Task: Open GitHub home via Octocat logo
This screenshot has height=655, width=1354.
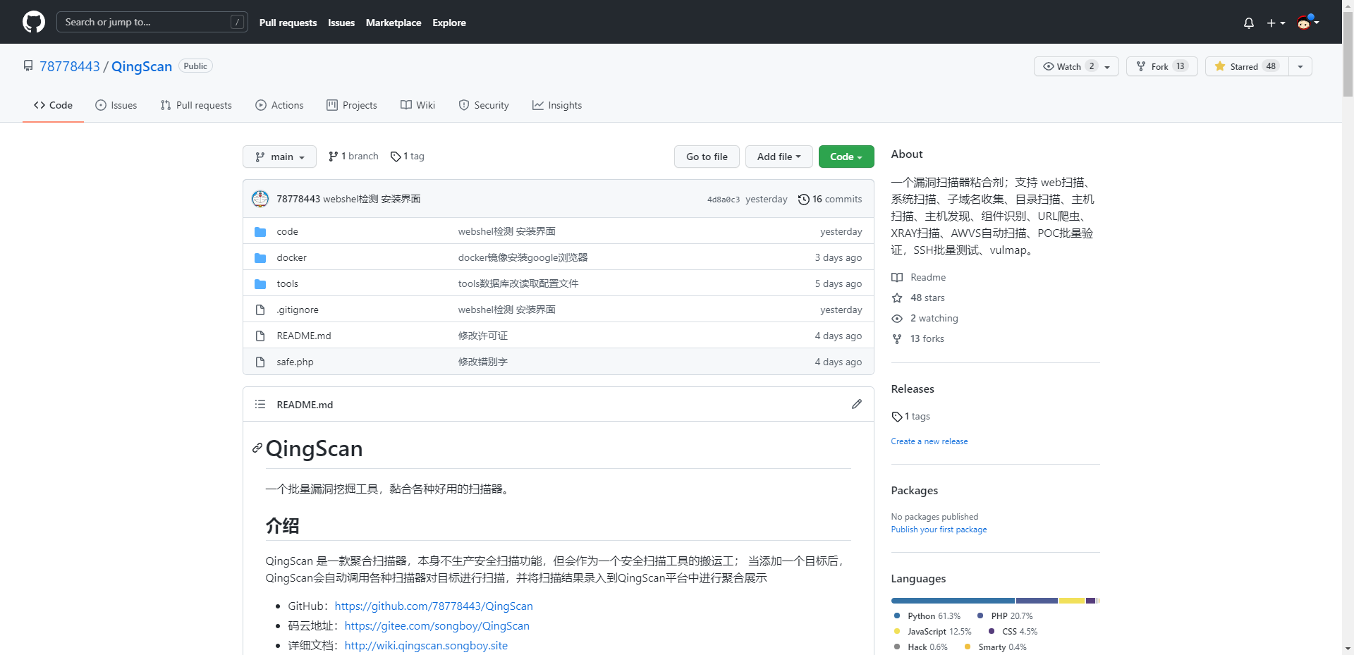Action: [34, 22]
